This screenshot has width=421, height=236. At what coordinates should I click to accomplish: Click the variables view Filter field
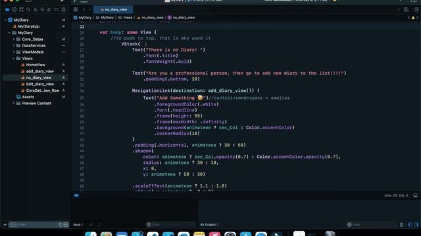tap(171, 225)
